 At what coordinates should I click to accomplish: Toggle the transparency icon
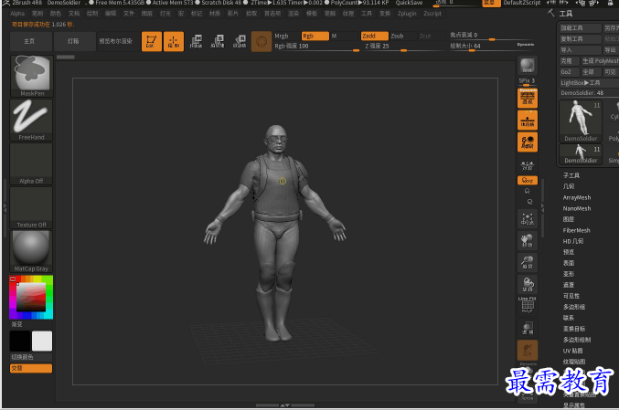point(528,328)
